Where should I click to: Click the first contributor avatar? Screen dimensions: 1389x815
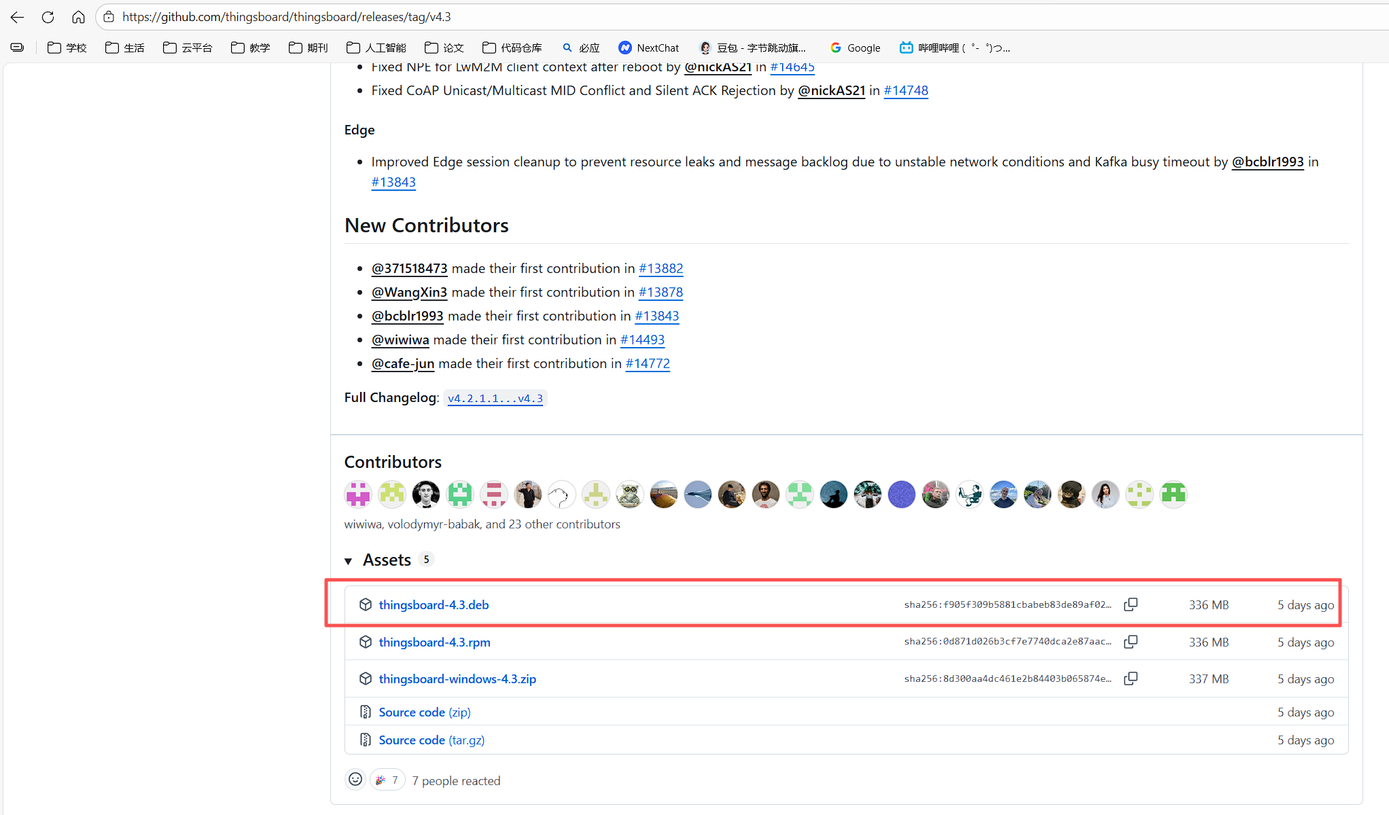[x=358, y=494]
